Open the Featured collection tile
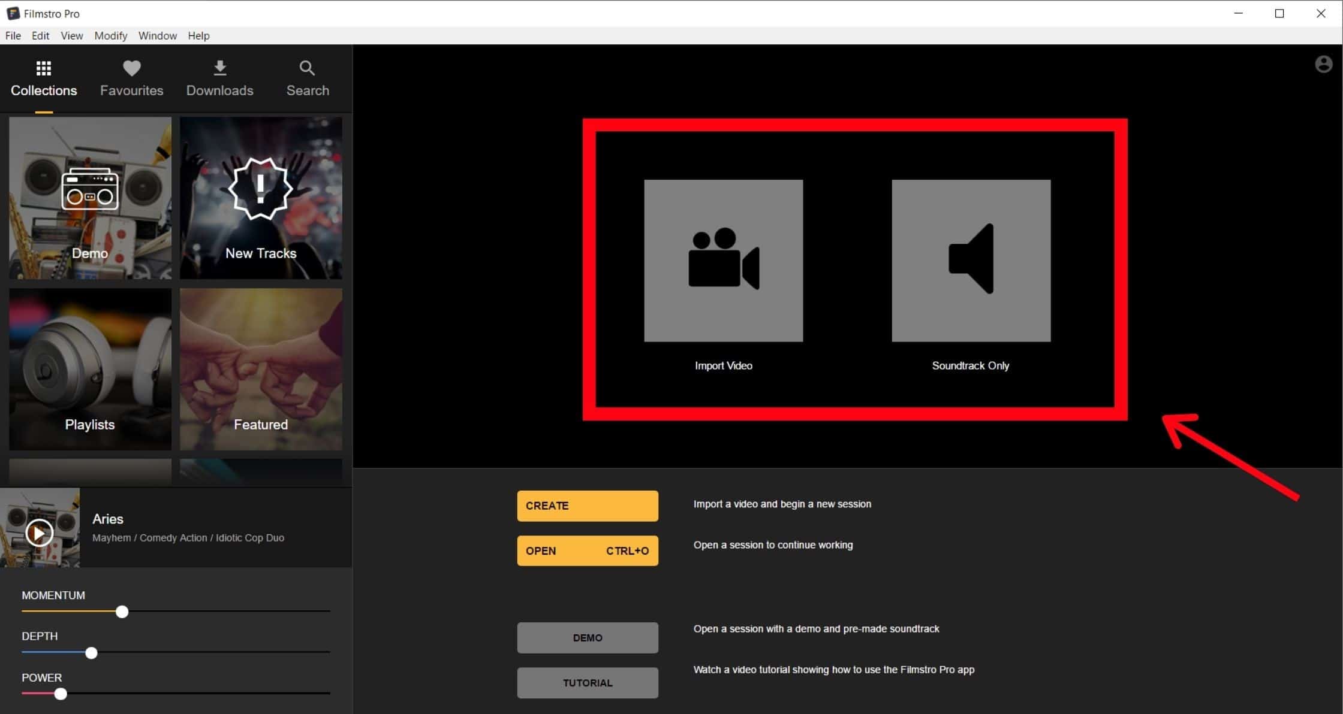 pos(261,369)
